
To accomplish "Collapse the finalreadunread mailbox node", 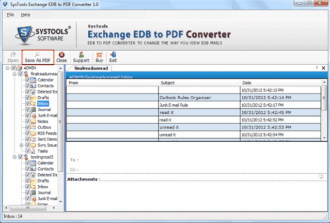I will tap(14, 74).
